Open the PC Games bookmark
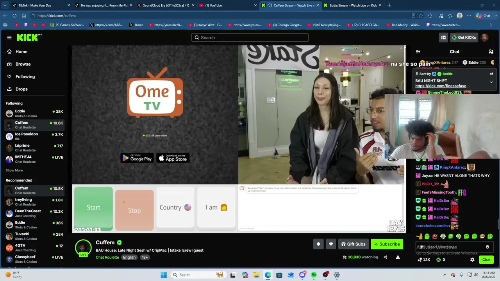This screenshot has height=281, width=500. tap(67, 25)
